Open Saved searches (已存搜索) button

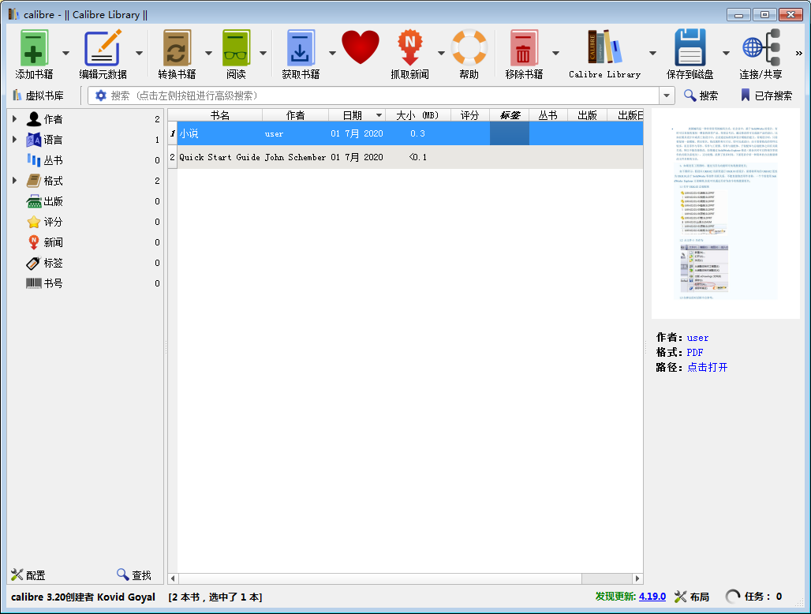point(767,95)
